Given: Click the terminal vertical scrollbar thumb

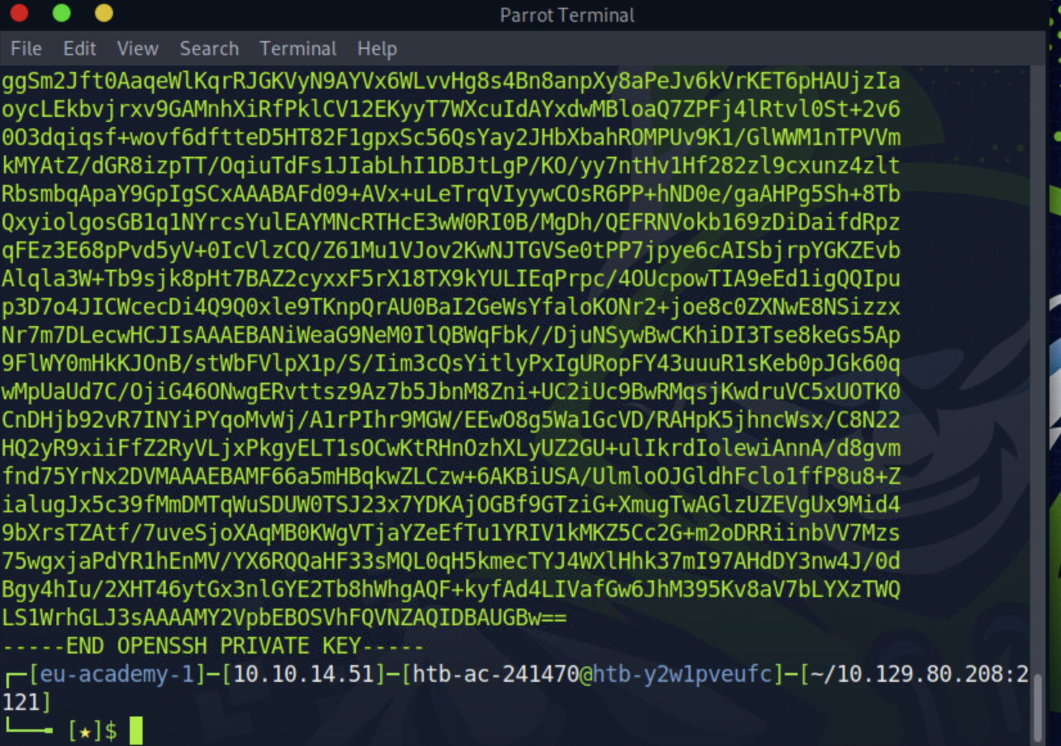Looking at the screenshot, I should [x=1039, y=708].
